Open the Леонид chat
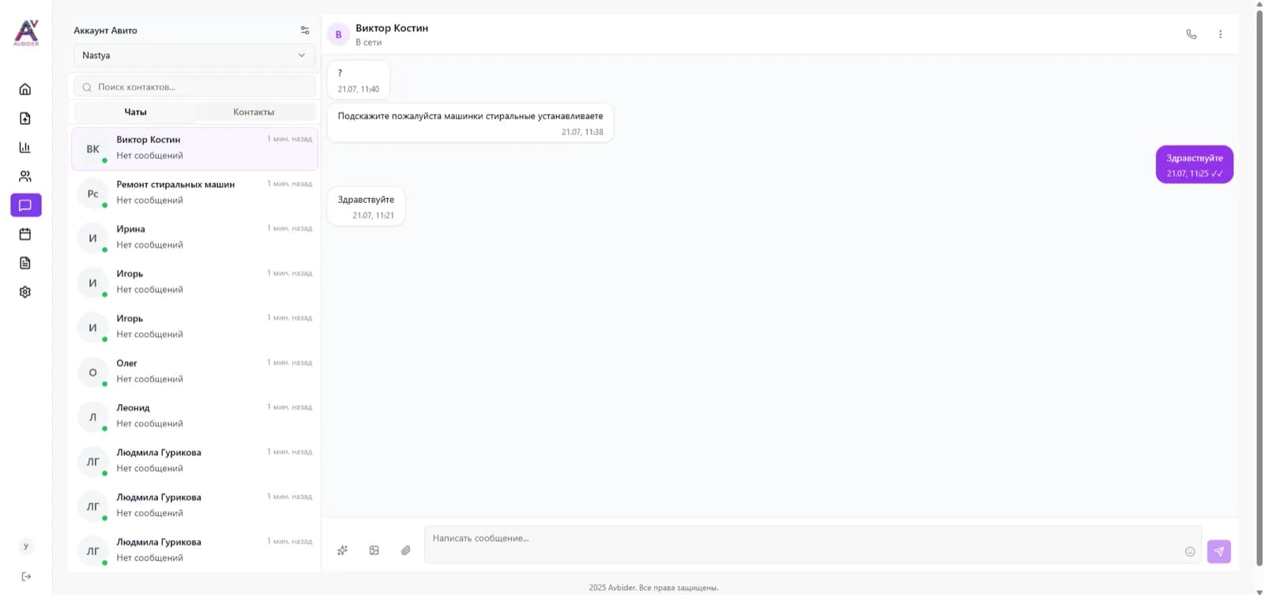Image resolution: width=1264 pixels, height=595 pixels. pyautogui.click(x=194, y=416)
